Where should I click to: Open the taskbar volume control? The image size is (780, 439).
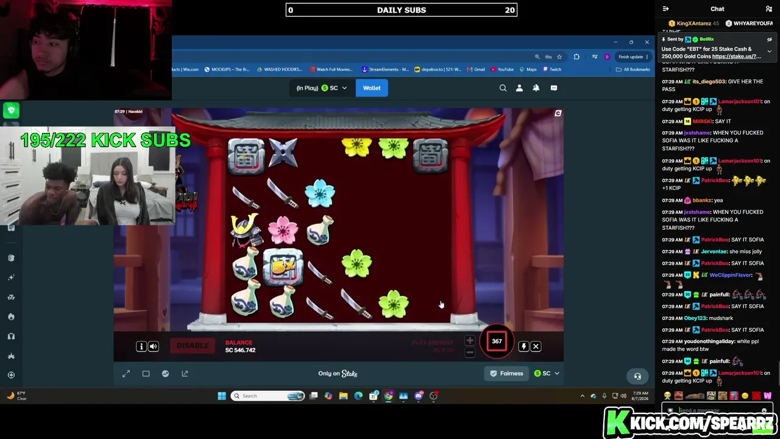(x=623, y=396)
